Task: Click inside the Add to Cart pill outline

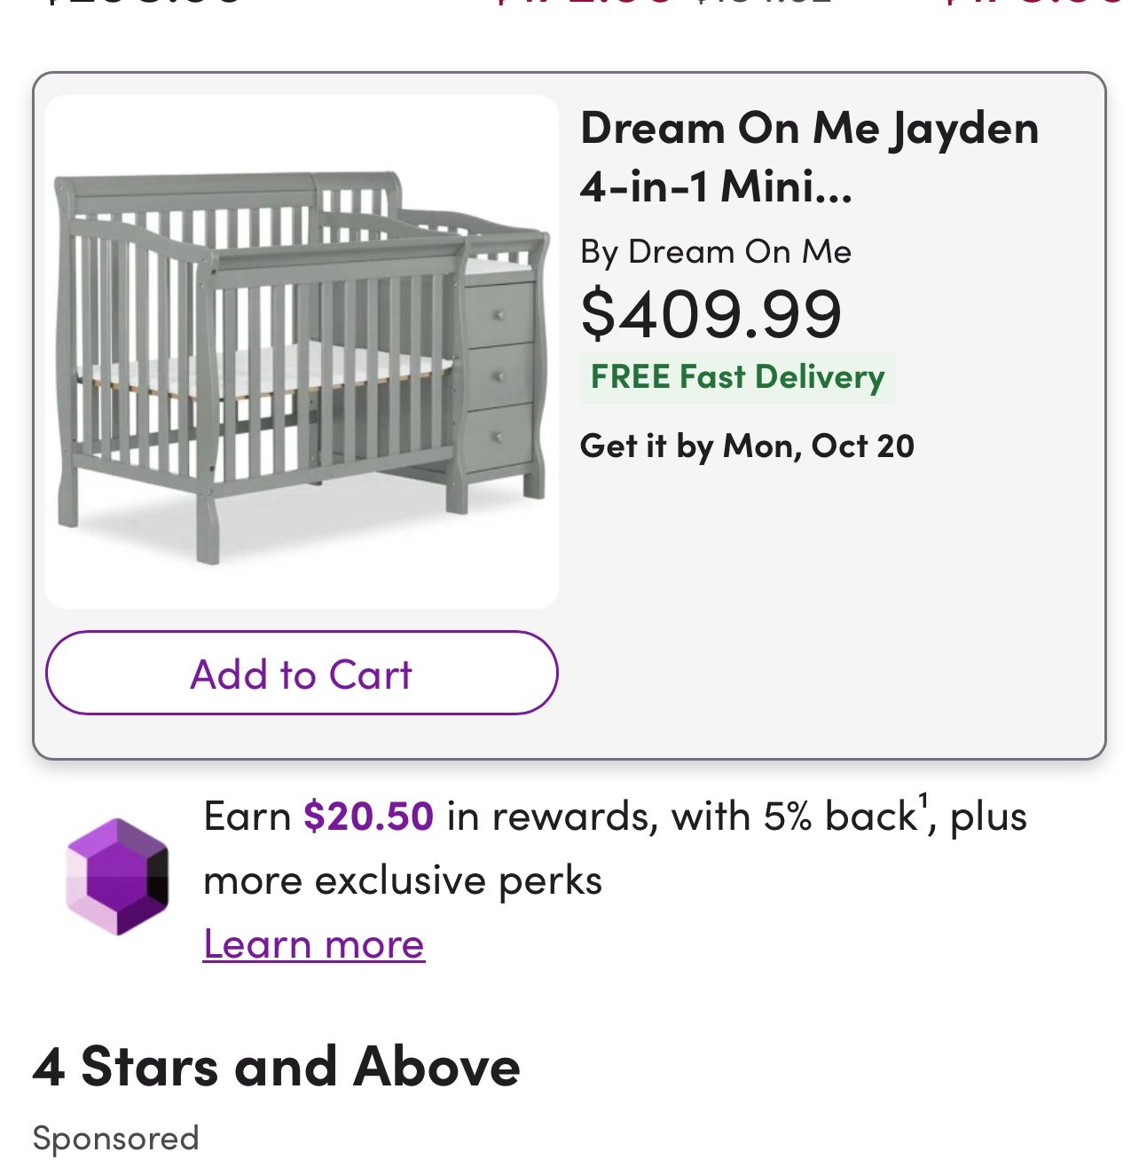Action: pyautogui.click(x=302, y=673)
